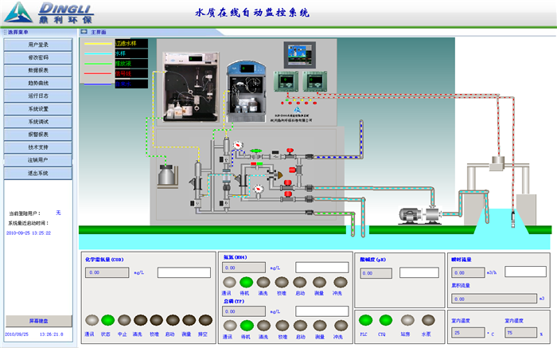Toggle the PLC status lamp

[364, 321]
